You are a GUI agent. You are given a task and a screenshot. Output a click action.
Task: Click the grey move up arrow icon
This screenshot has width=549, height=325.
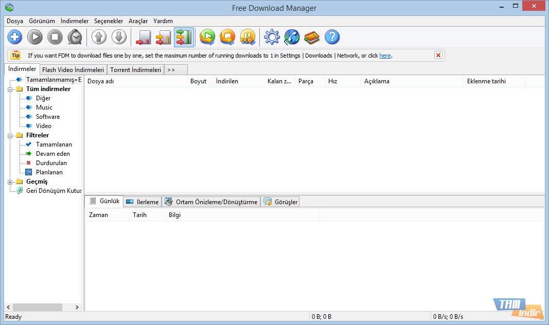point(99,37)
